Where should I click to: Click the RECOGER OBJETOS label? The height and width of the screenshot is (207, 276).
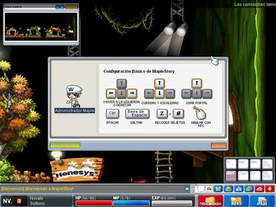point(170,123)
